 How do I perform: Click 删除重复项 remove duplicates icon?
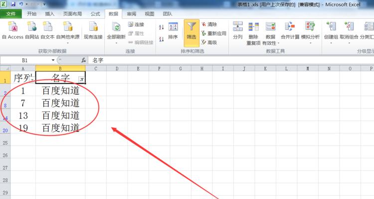tap(253, 27)
